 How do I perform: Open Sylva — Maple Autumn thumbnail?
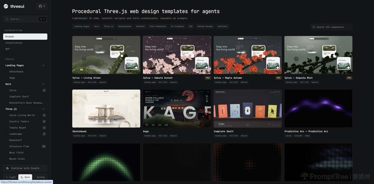pos(248,55)
